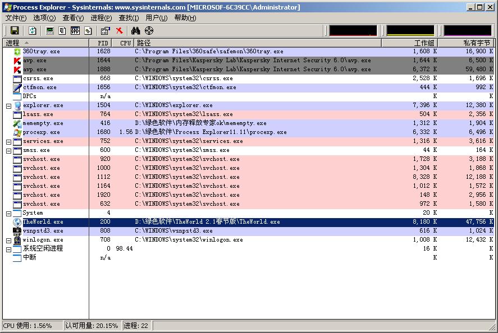Click the memempty.exe process icon
The width and height of the screenshot is (498, 333).
click(x=17, y=123)
